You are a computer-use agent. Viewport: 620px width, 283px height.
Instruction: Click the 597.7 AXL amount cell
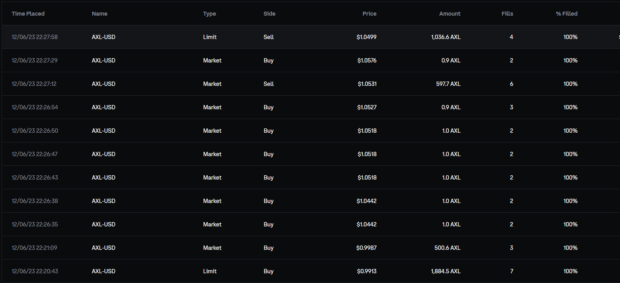click(448, 84)
